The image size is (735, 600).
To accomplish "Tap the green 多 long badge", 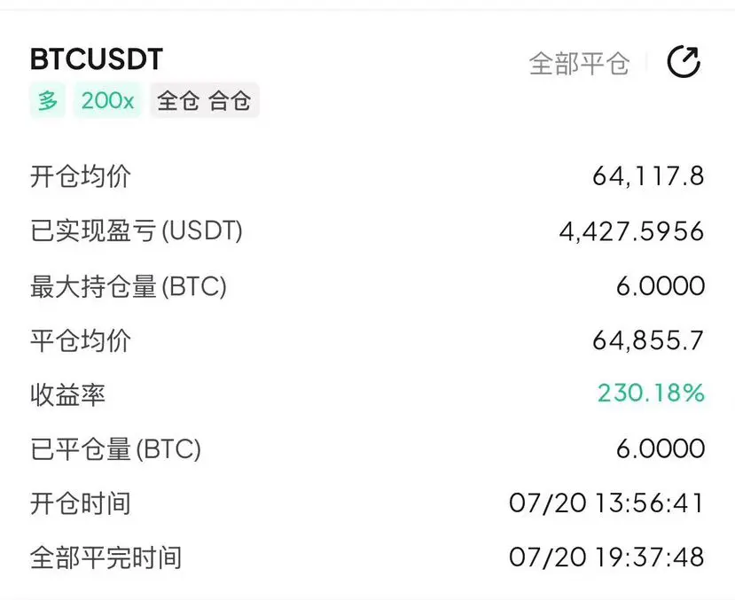I will 48,100.
